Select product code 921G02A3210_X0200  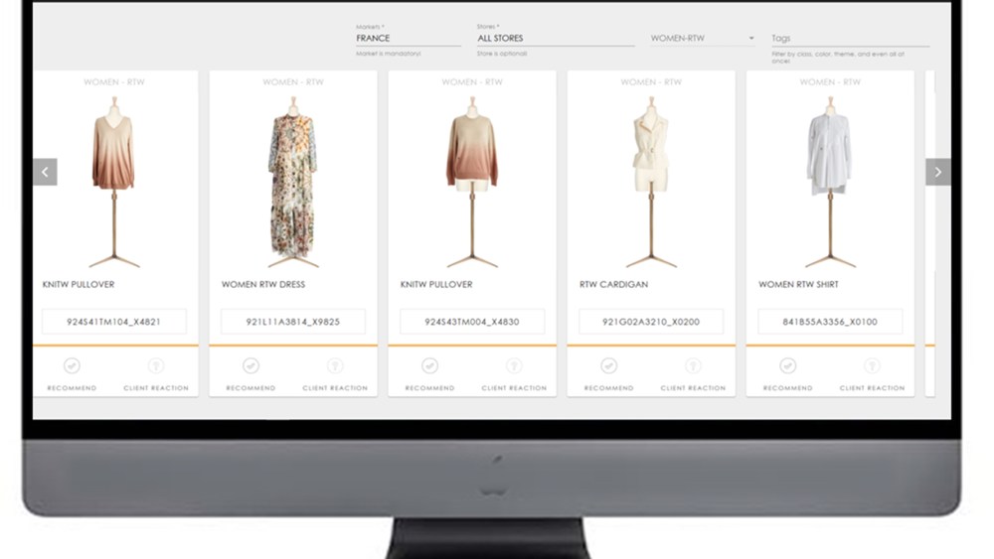coord(651,322)
